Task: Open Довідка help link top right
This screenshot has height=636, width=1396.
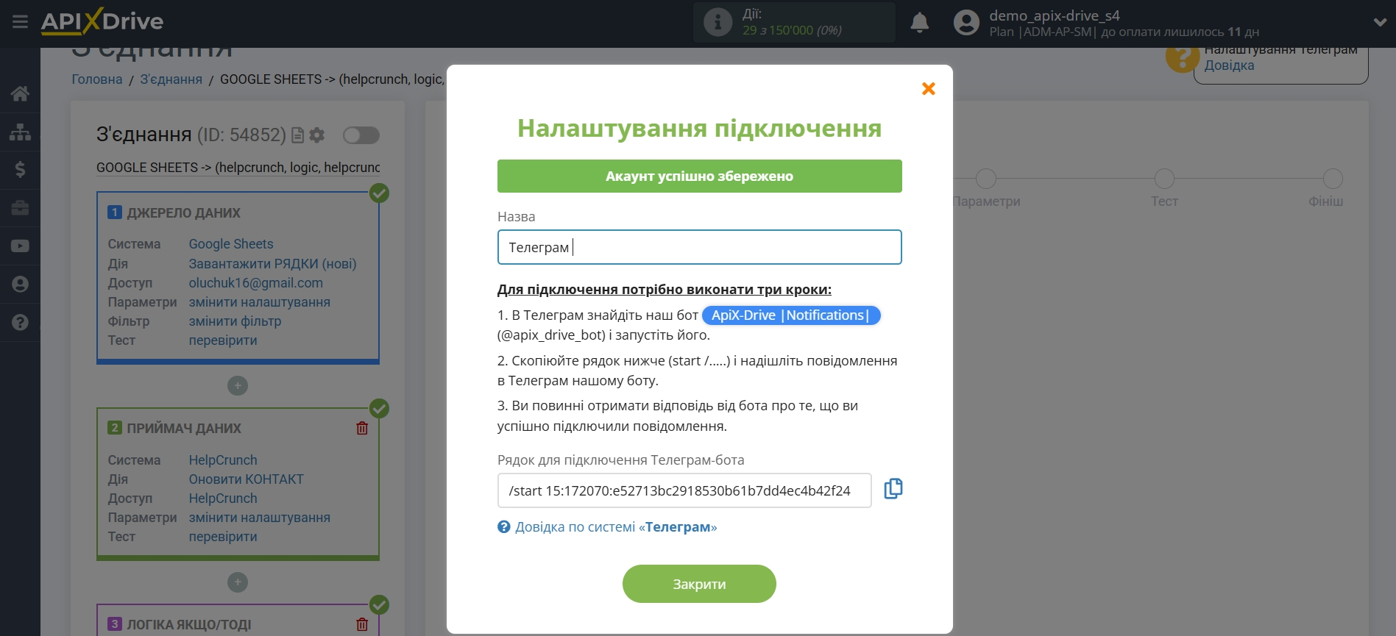Action: [1229, 65]
